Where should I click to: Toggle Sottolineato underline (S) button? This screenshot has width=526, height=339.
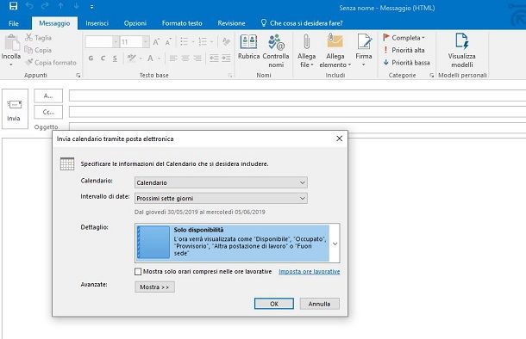(115, 59)
